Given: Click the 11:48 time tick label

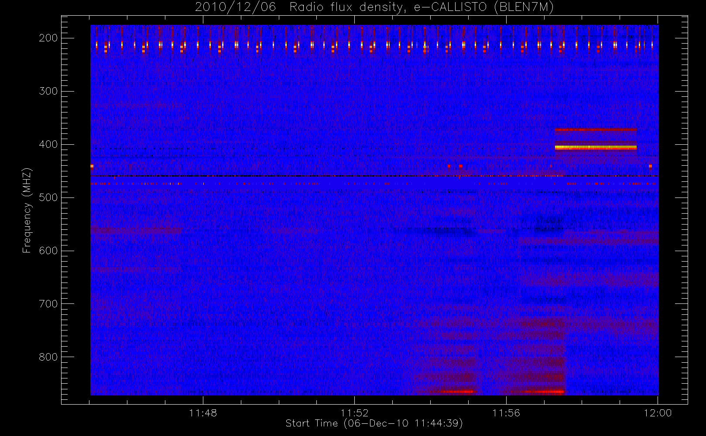Looking at the screenshot, I should 203,413.
